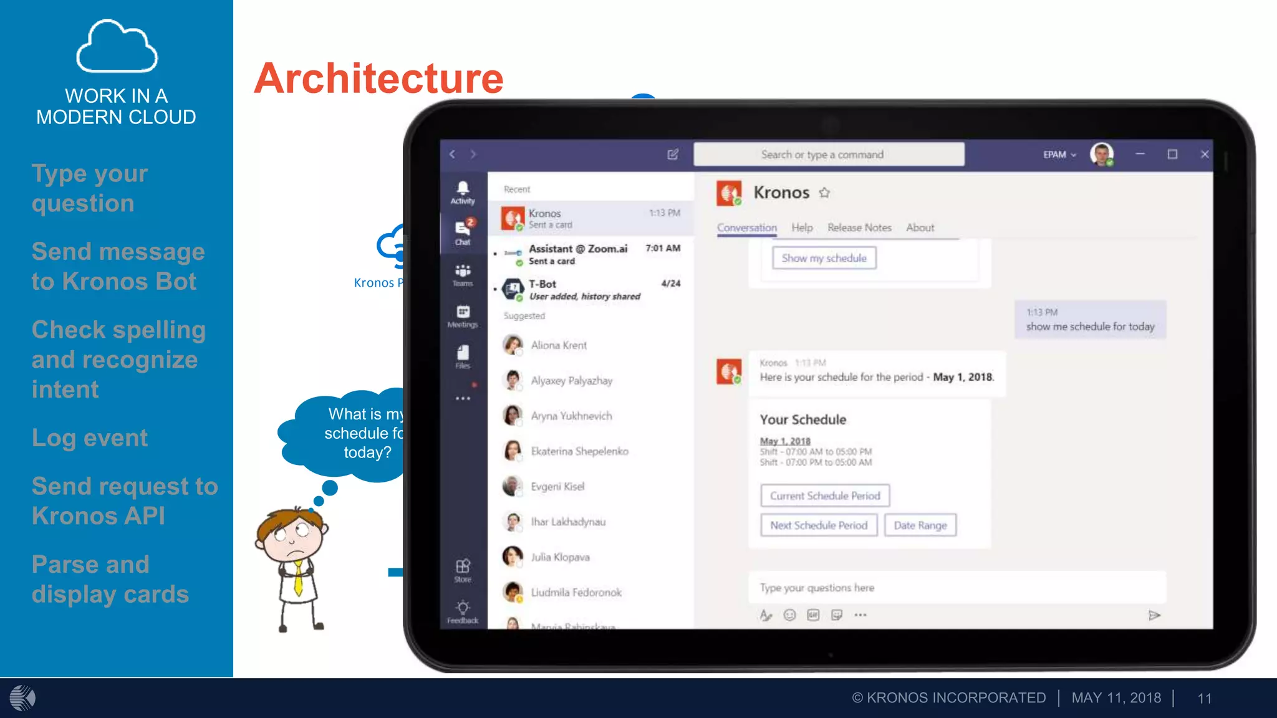Click the 'Your Schedule' card heading

(x=802, y=419)
